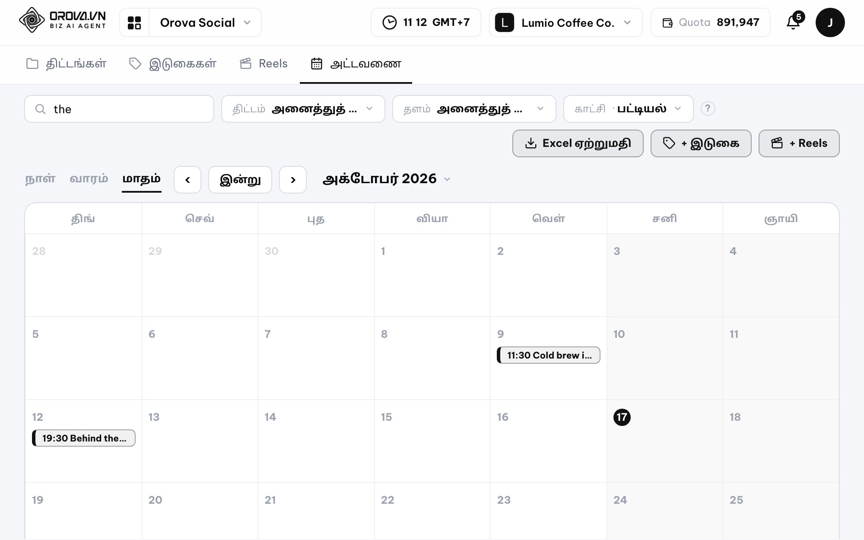Open the app grid icon
This screenshot has width=864, height=540.
click(134, 22)
